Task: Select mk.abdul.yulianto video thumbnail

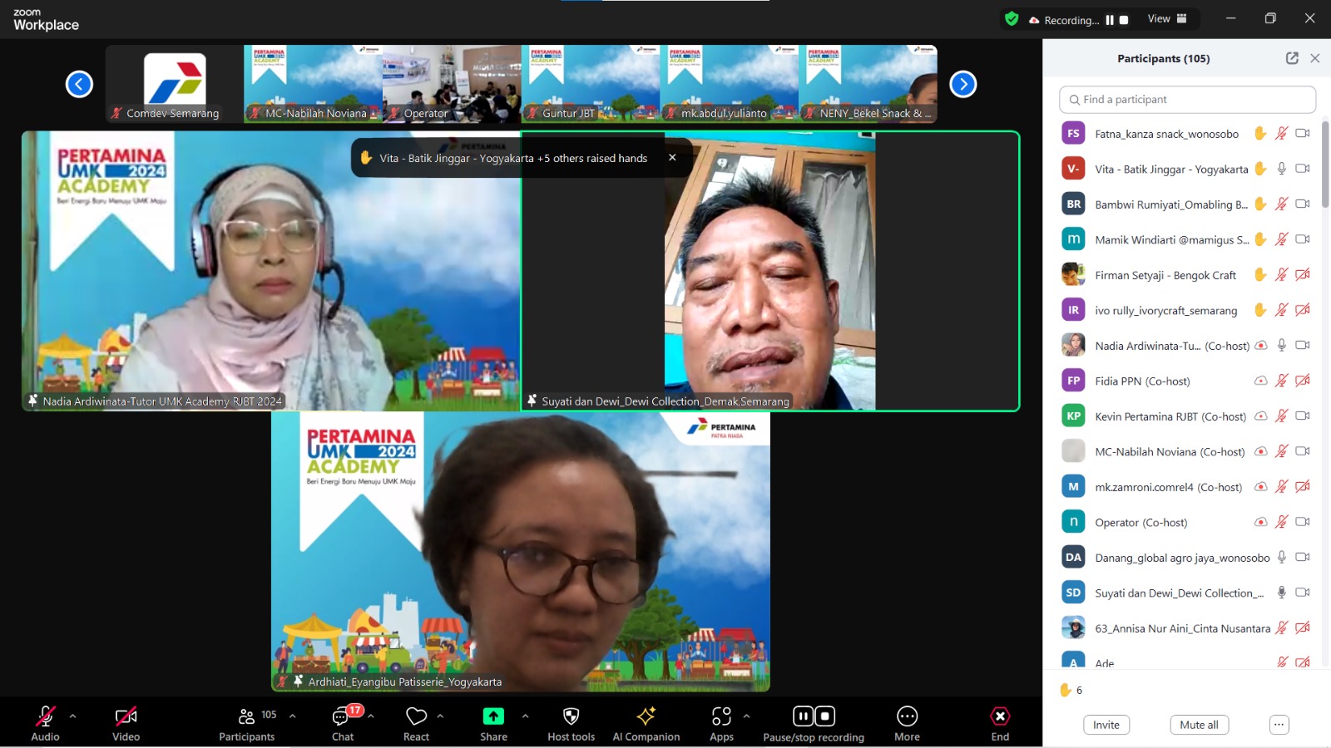Action: (730, 84)
